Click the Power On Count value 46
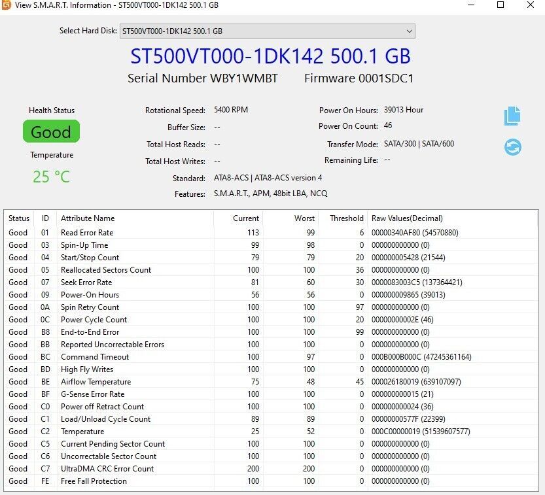The height and width of the screenshot is (495, 545). [x=388, y=126]
